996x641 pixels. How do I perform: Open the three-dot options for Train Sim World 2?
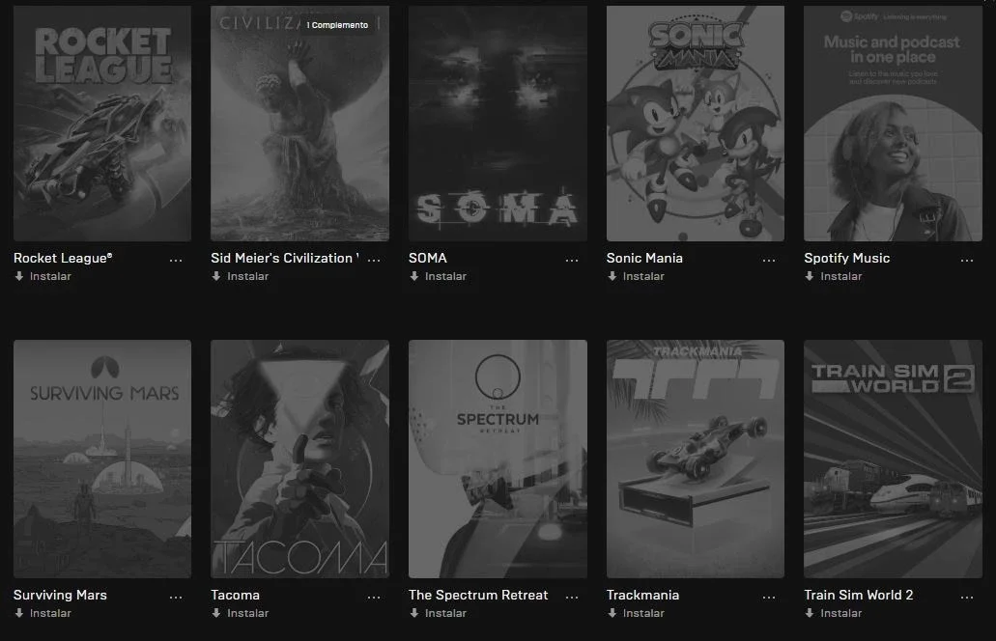point(967,597)
